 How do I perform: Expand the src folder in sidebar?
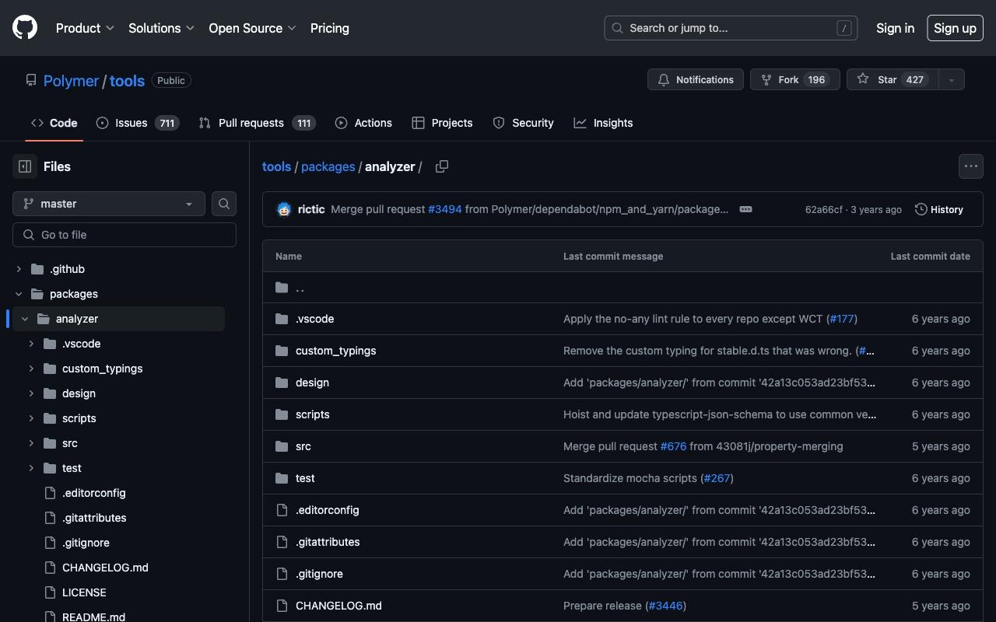tap(31, 443)
